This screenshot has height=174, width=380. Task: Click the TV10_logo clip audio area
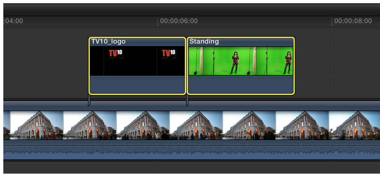coord(137,85)
